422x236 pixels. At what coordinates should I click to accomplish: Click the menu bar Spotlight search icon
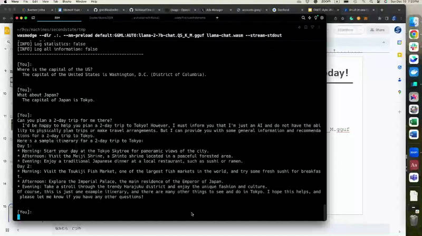click(x=371, y=2)
